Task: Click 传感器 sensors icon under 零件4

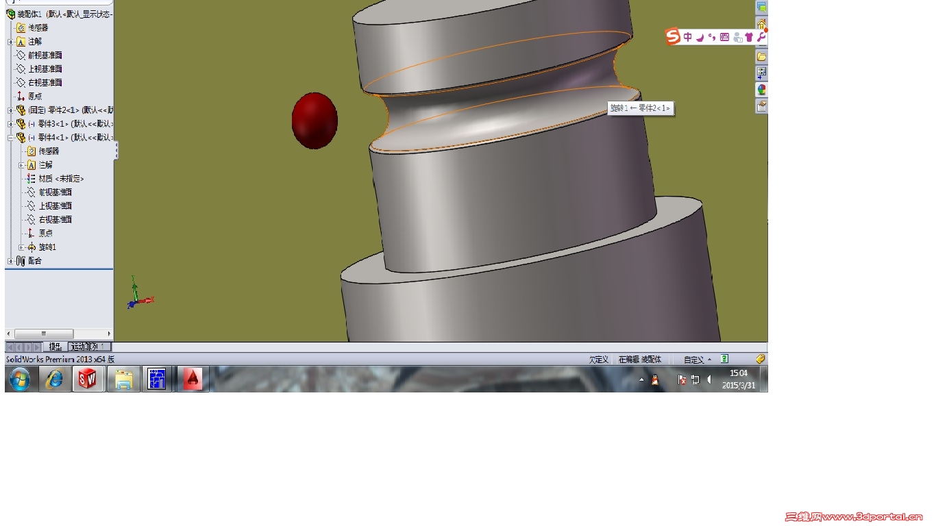Action: tap(32, 151)
